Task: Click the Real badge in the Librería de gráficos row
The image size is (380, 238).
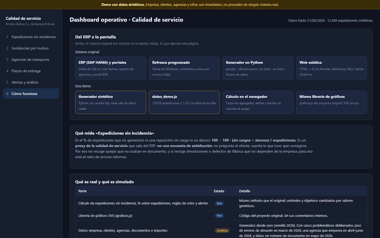Action: [219, 216]
